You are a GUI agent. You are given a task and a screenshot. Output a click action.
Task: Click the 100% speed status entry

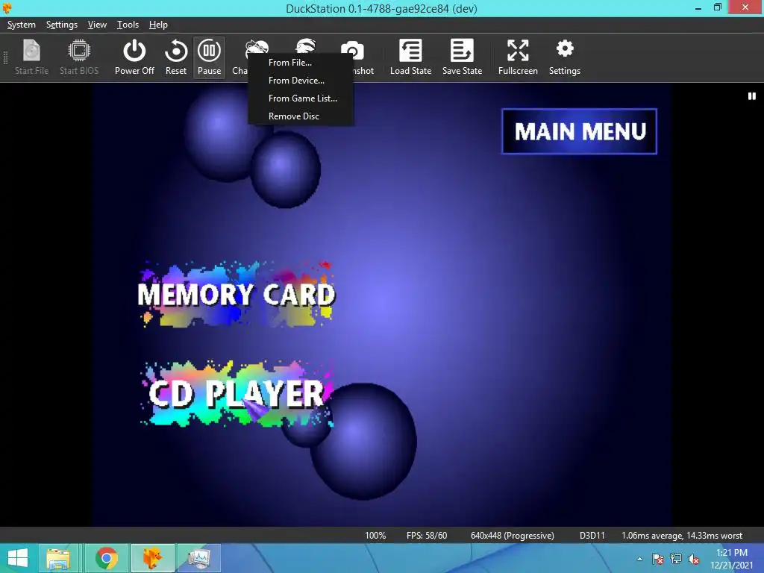[x=375, y=536]
